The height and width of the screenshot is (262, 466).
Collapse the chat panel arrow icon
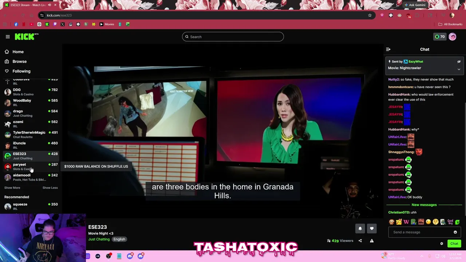pos(388,49)
